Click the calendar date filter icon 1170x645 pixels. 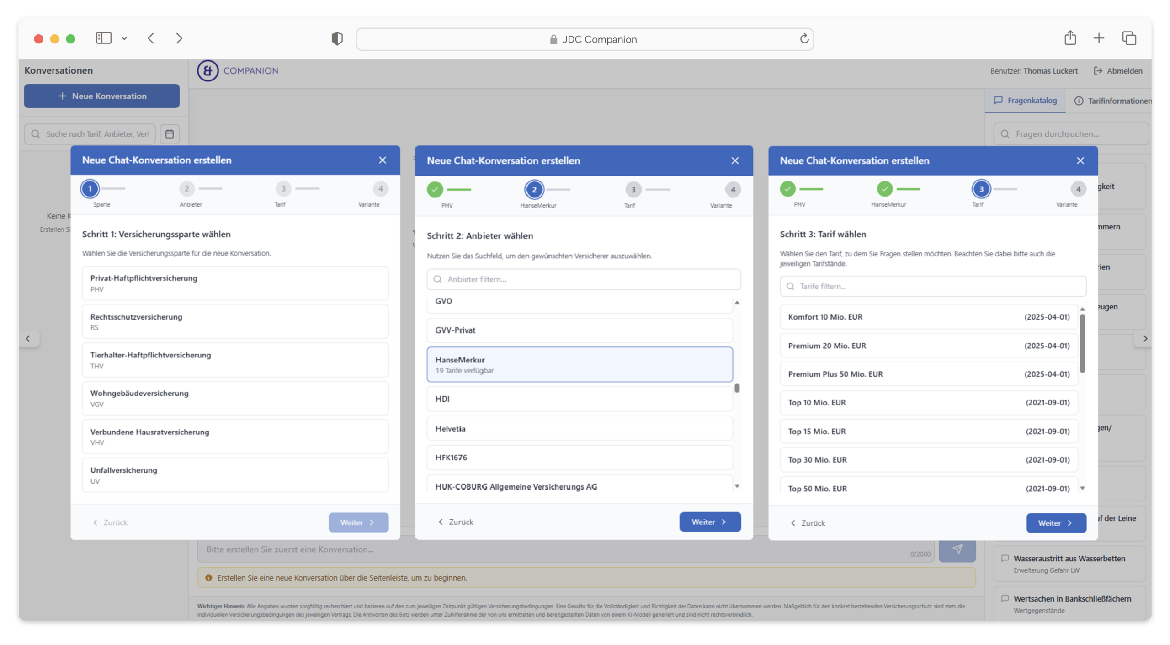(x=170, y=134)
